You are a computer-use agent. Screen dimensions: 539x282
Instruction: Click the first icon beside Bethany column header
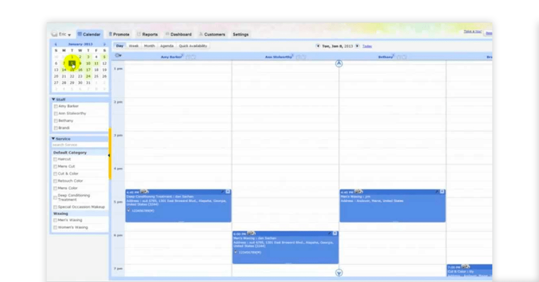pyautogui.click(x=399, y=57)
